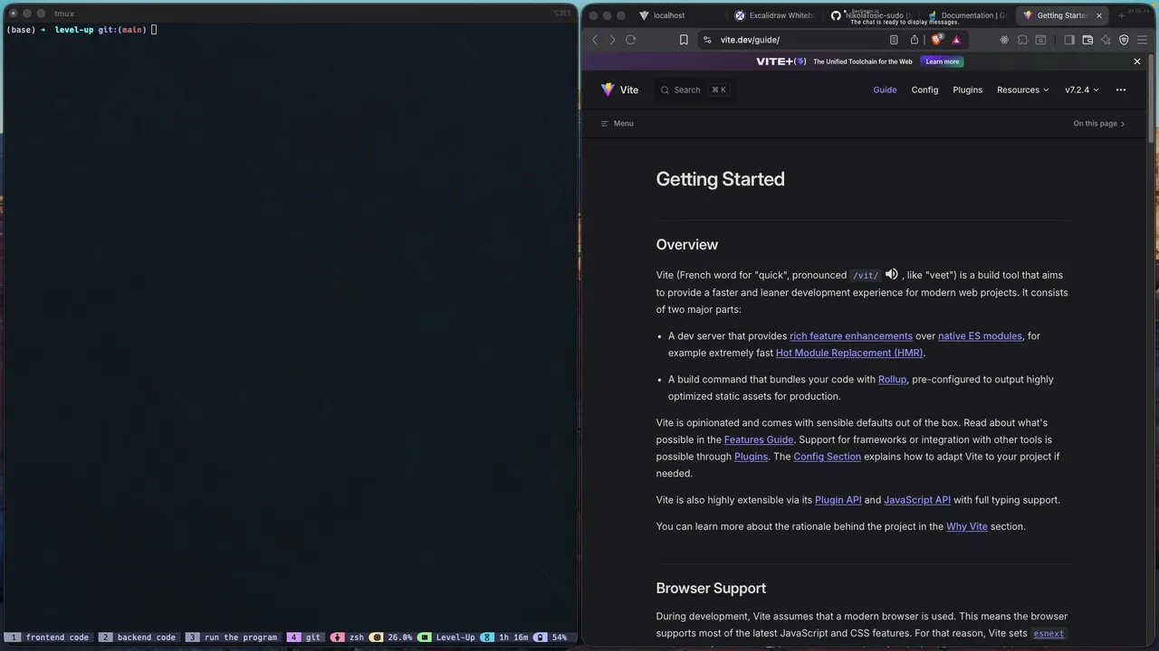
Task: Expand the Resources dropdown
Action: (x=1023, y=90)
